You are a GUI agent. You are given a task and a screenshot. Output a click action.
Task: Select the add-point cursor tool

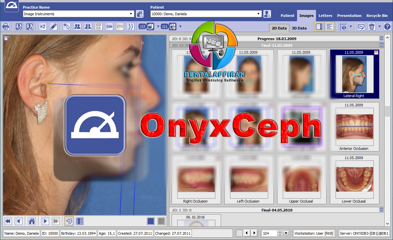(x=67, y=27)
